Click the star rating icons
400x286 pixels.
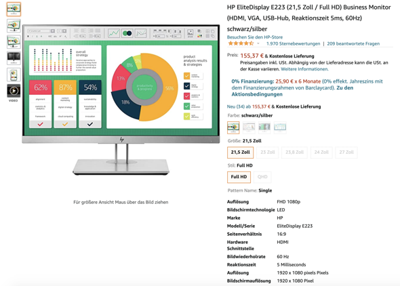[x=241, y=43]
